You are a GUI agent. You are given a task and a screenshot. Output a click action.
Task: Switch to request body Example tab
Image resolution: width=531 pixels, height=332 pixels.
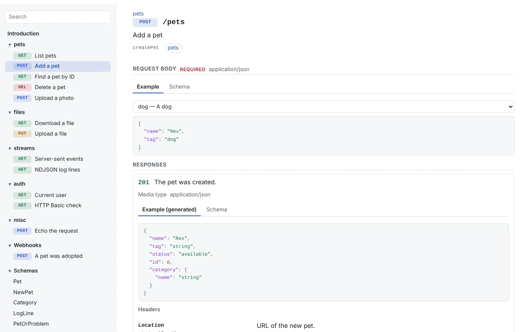click(148, 87)
